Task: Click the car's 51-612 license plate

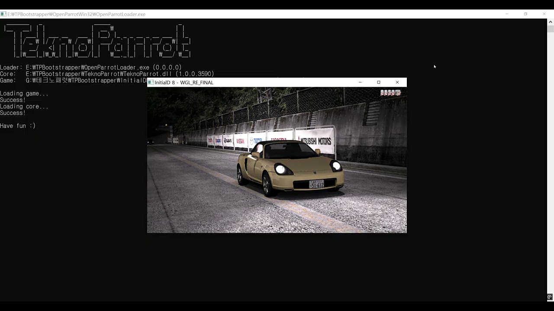Action: pyautogui.click(x=316, y=184)
